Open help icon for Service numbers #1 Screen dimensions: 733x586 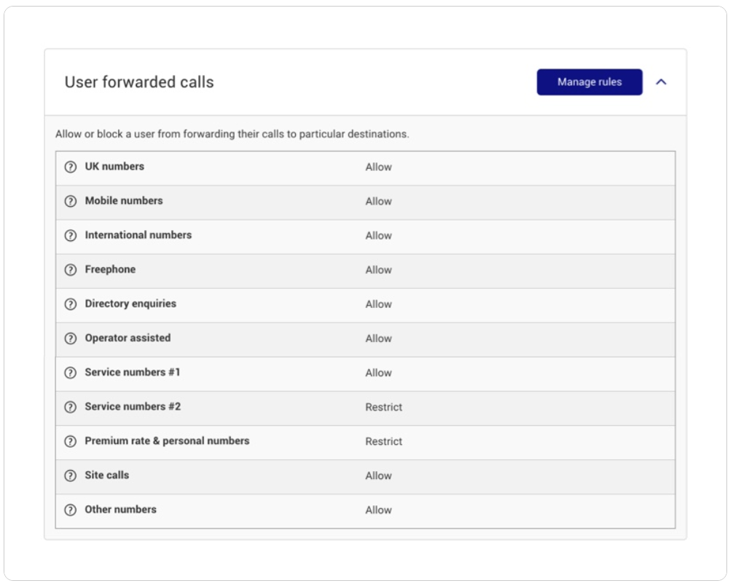tap(71, 373)
